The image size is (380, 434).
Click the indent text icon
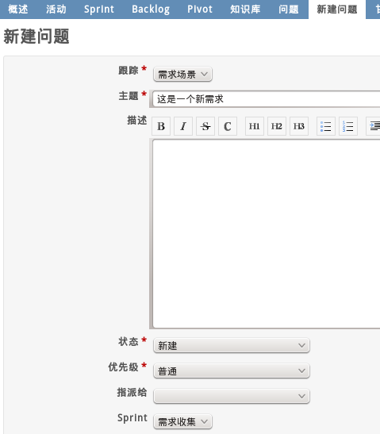[x=374, y=126]
